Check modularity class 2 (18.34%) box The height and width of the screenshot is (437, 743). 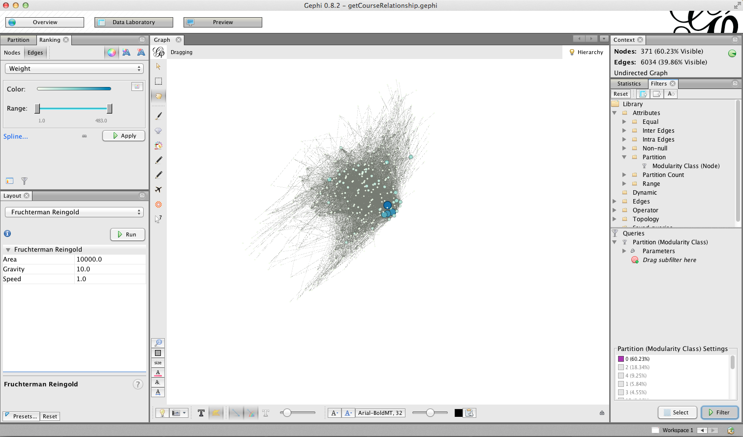tap(621, 367)
